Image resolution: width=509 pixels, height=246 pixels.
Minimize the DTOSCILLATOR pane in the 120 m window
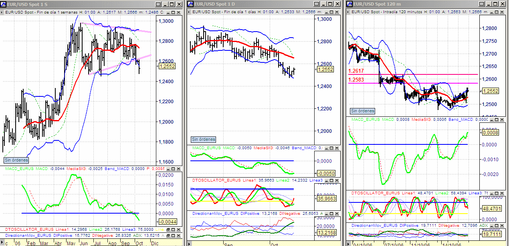pos(492,193)
